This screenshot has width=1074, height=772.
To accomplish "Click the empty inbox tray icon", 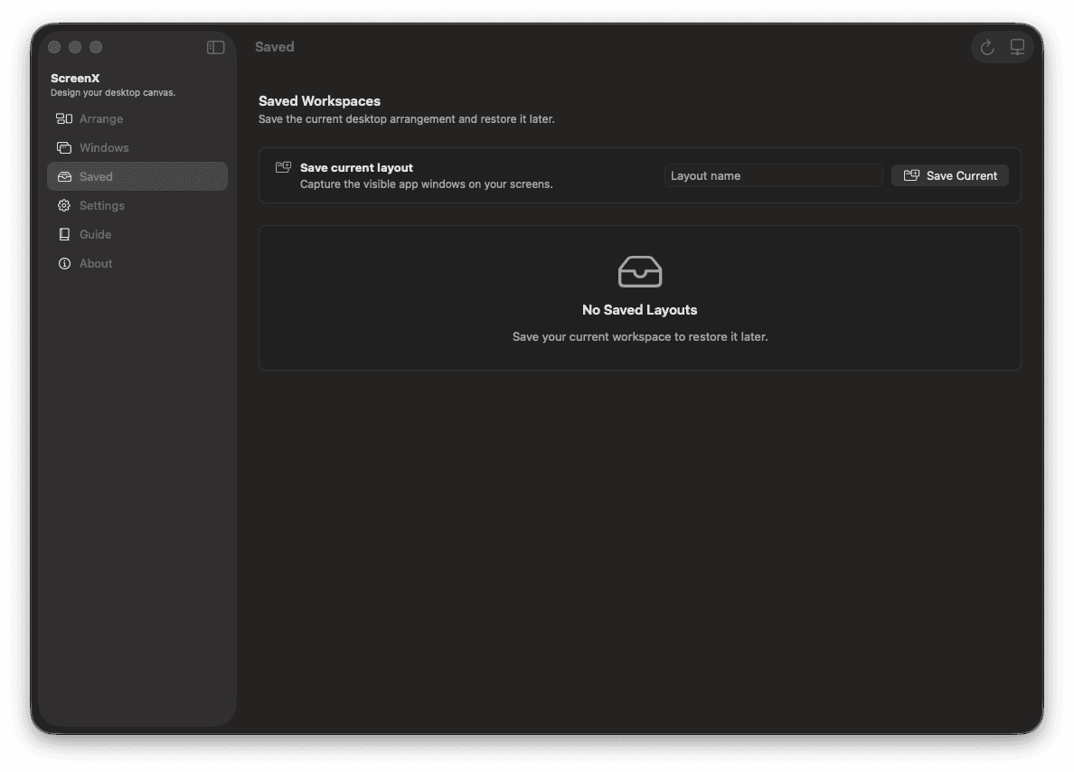I will coord(640,272).
